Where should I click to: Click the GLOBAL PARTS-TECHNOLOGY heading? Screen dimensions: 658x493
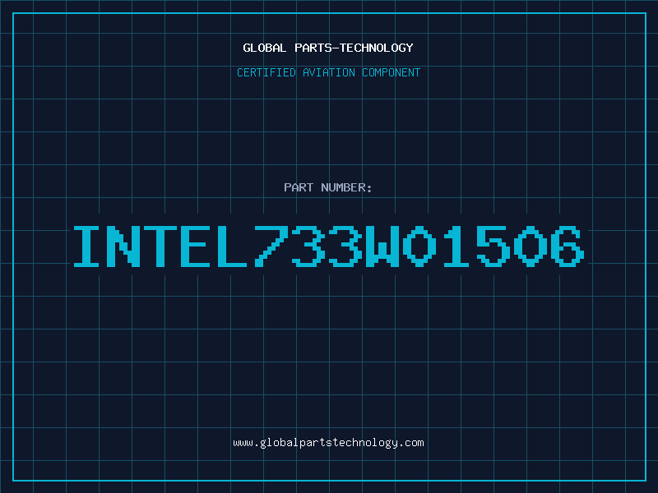(x=328, y=48)
